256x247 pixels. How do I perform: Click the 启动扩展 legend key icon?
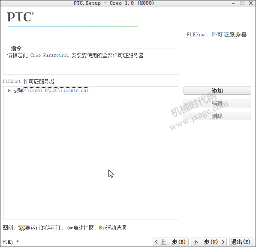tap(69, 228)
